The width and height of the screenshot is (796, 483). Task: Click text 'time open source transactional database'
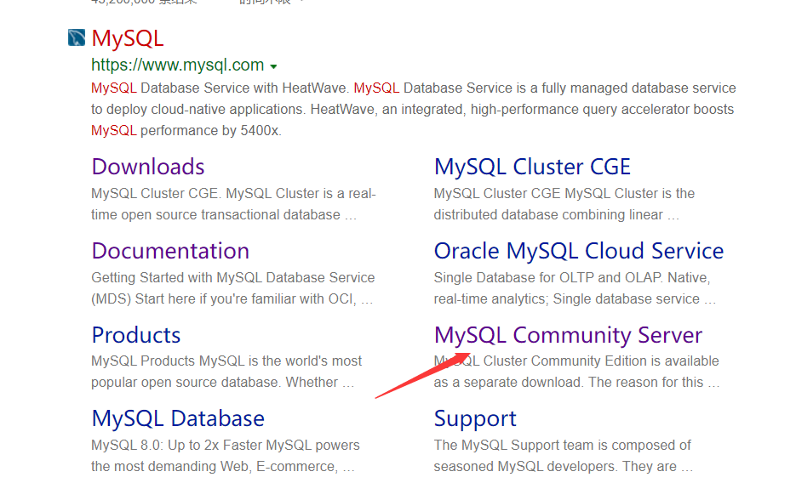click(215, 215)
